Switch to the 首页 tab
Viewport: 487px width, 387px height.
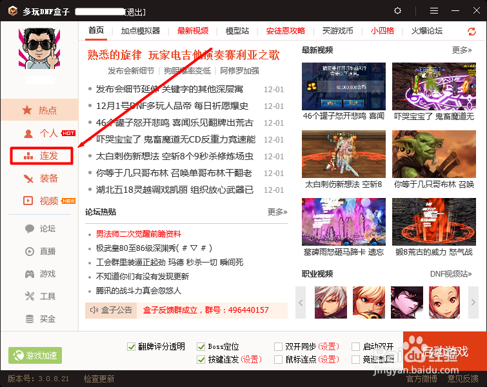96,30
